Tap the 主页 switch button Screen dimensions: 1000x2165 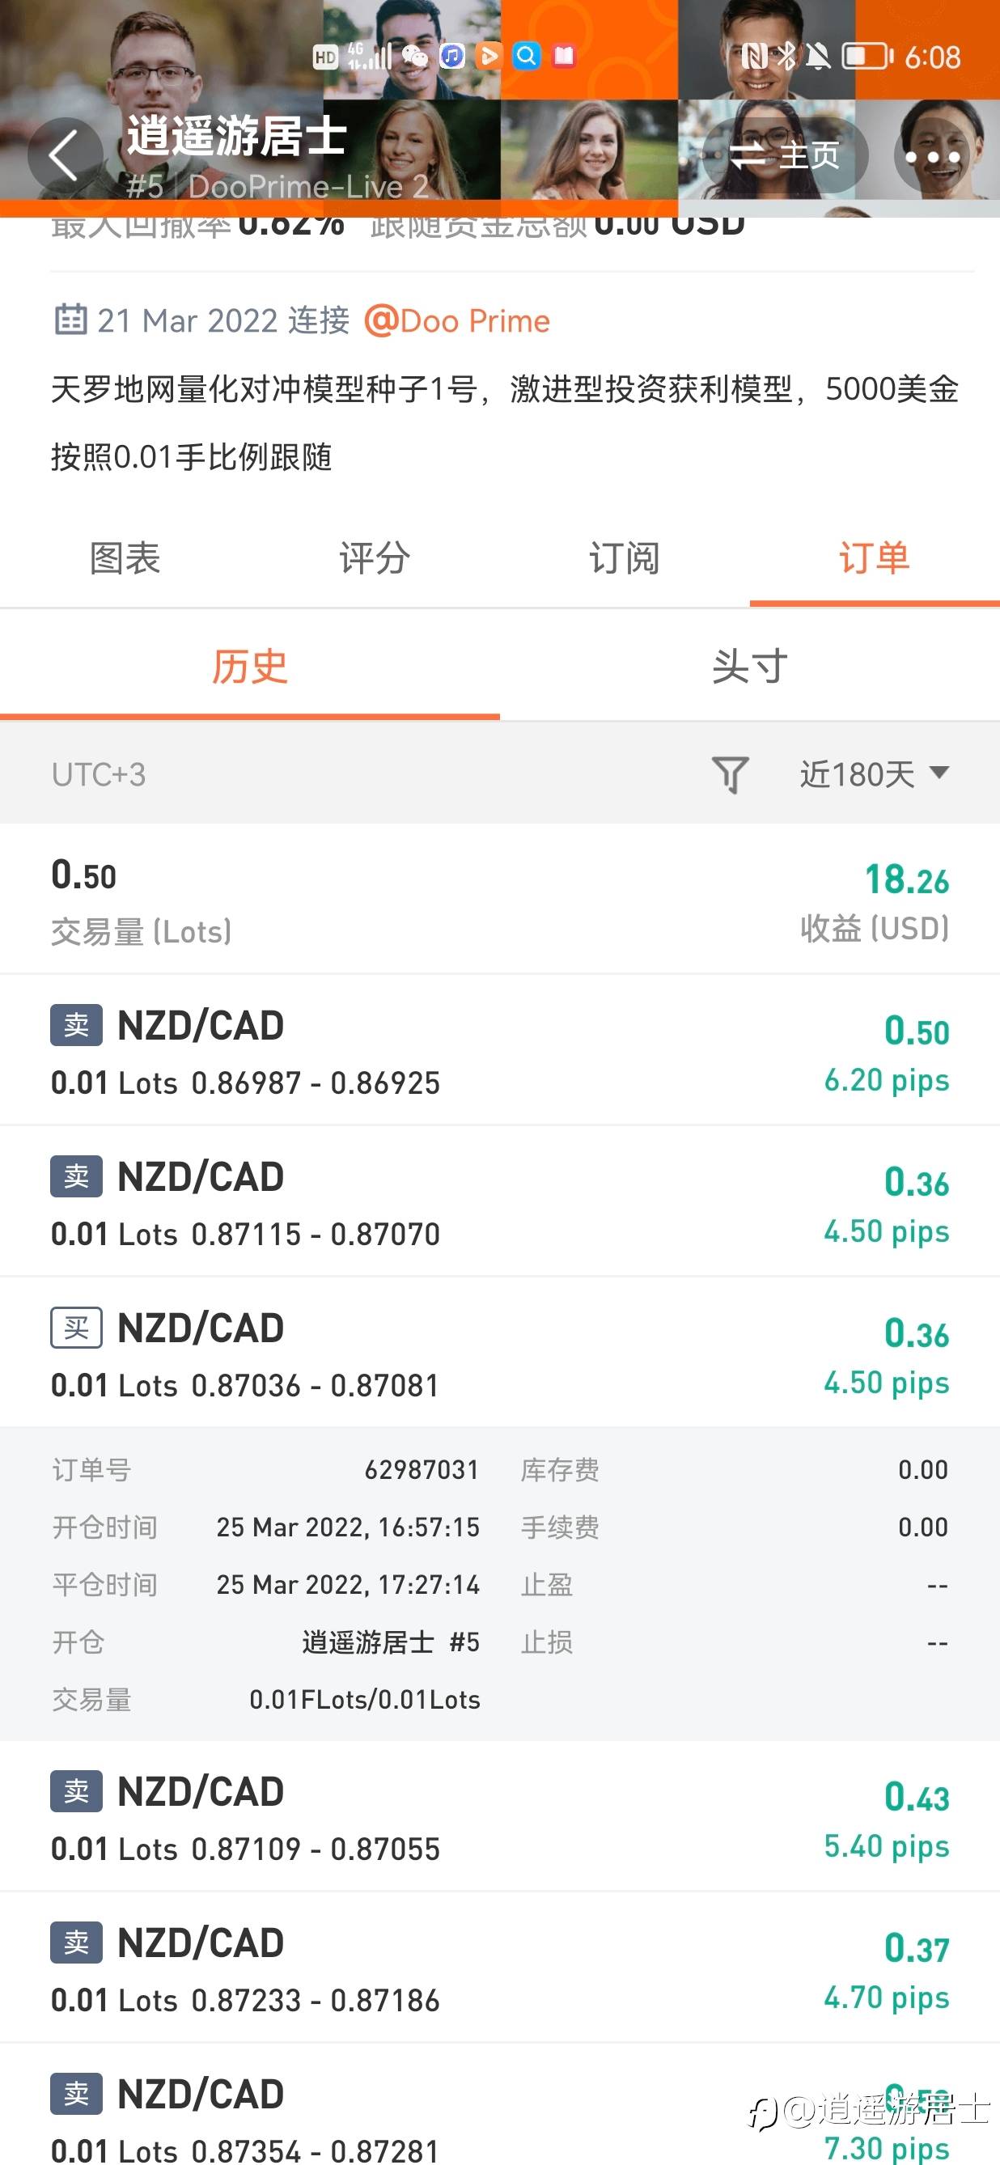coord(784,155)
